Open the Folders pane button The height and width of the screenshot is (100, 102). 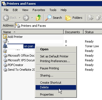74,18
